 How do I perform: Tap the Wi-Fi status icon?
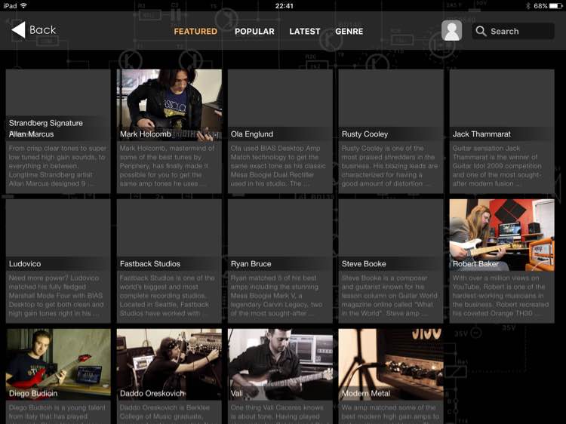(x=24, y=6)
